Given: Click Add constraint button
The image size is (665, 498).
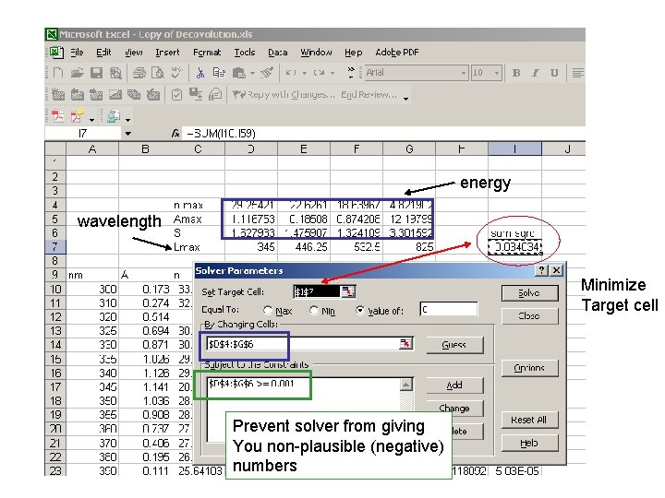Looking at the screenshot, I should coord(454,385).
